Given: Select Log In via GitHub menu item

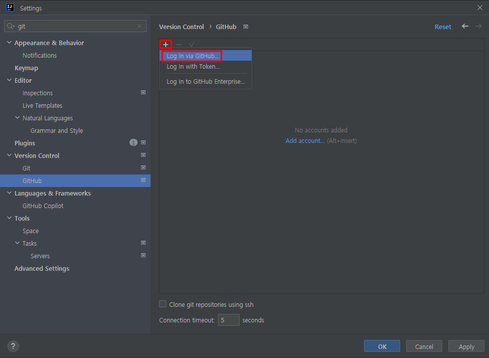Looking at the screenshot, I should pyautogui.click(x=205, y=56).
